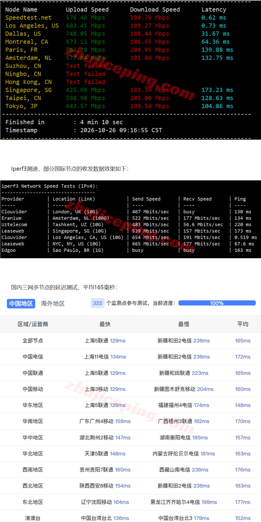Click the 100% progress bar
Screen dimensions: 261x522
217,303
